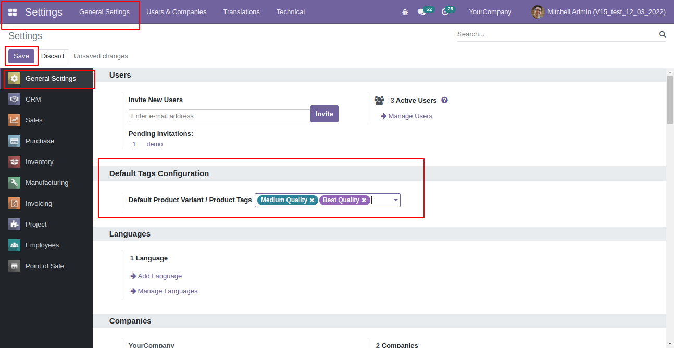Open the General Settings top menu

[104, 11]
